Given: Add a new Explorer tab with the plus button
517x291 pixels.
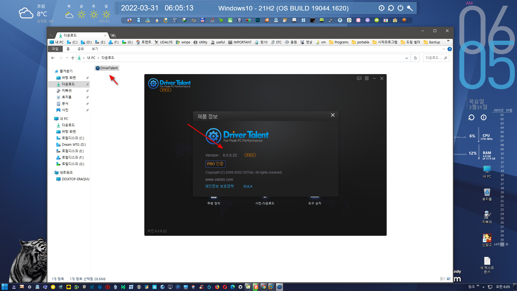Looking at the screenshot, I should click(113, 36).
